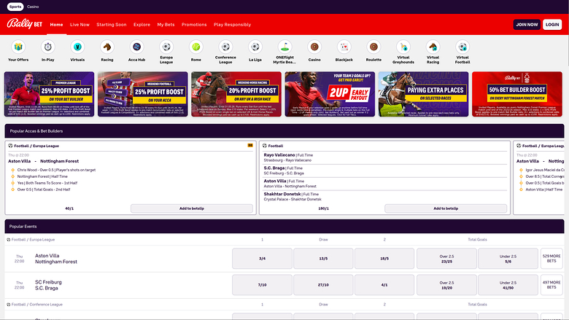The height and width of the screenshot is (320, 569).
Task: Open the Virtual Racing icon
Action: pos(433,47)
